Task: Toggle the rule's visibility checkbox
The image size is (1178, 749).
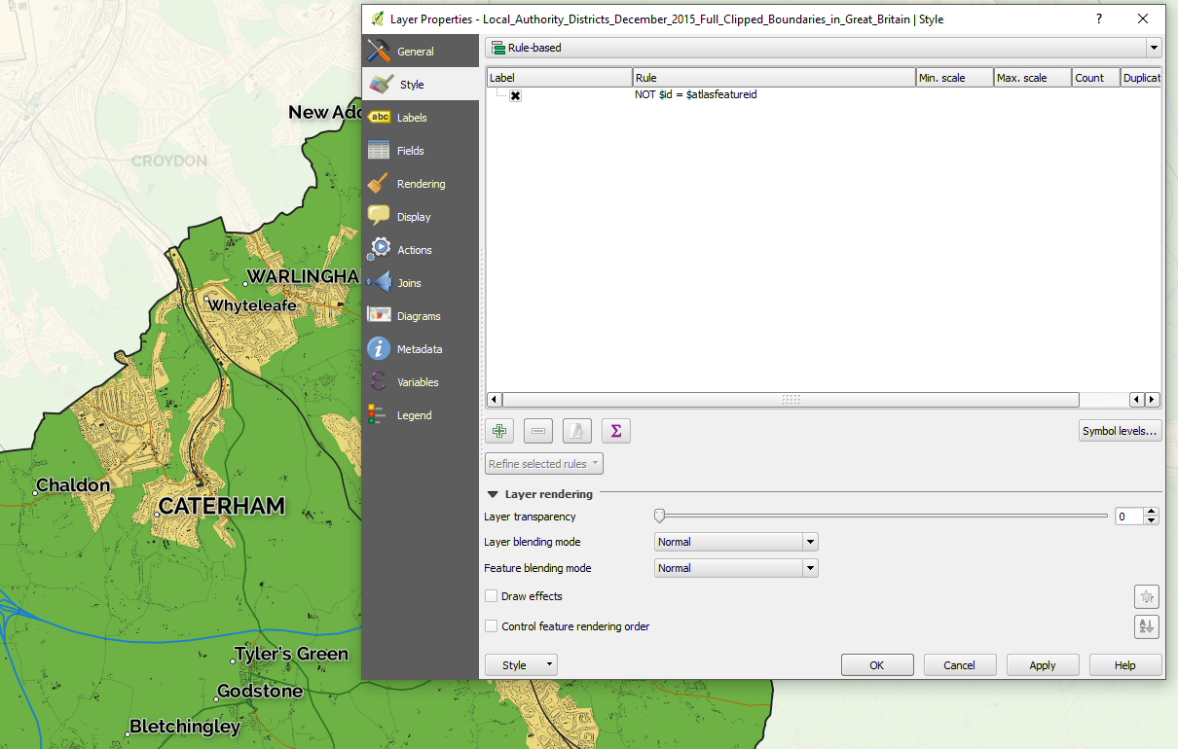Action: click(x=515, y=94)
